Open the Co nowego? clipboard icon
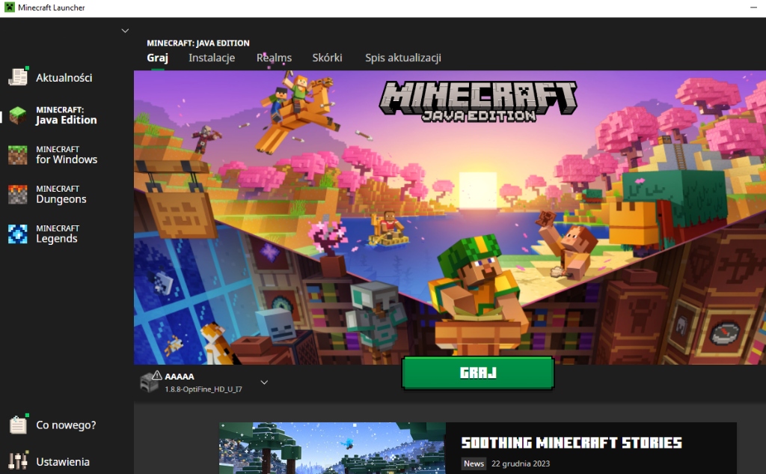 pos(18,424)
